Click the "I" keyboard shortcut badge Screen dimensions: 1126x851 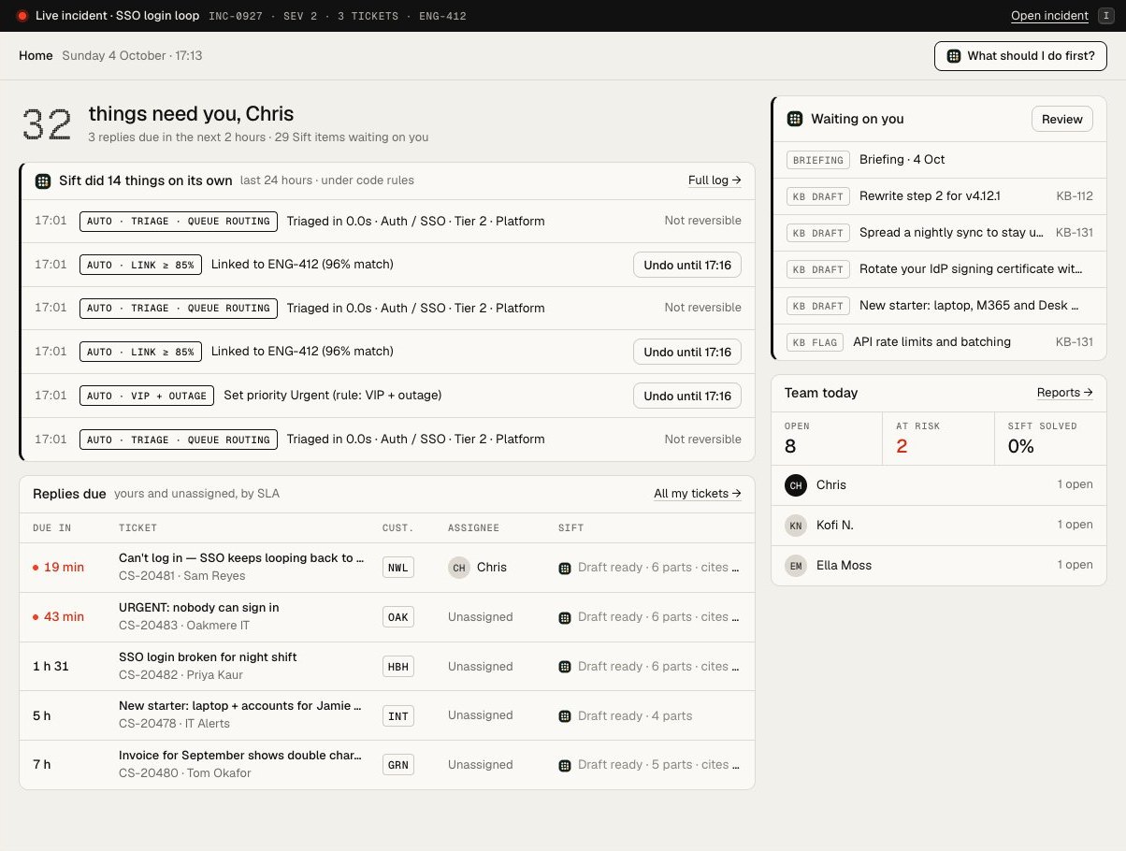(1106, 16)
